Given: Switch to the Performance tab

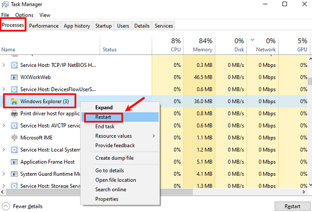Looking at the screenshot, I should point(44,26).
